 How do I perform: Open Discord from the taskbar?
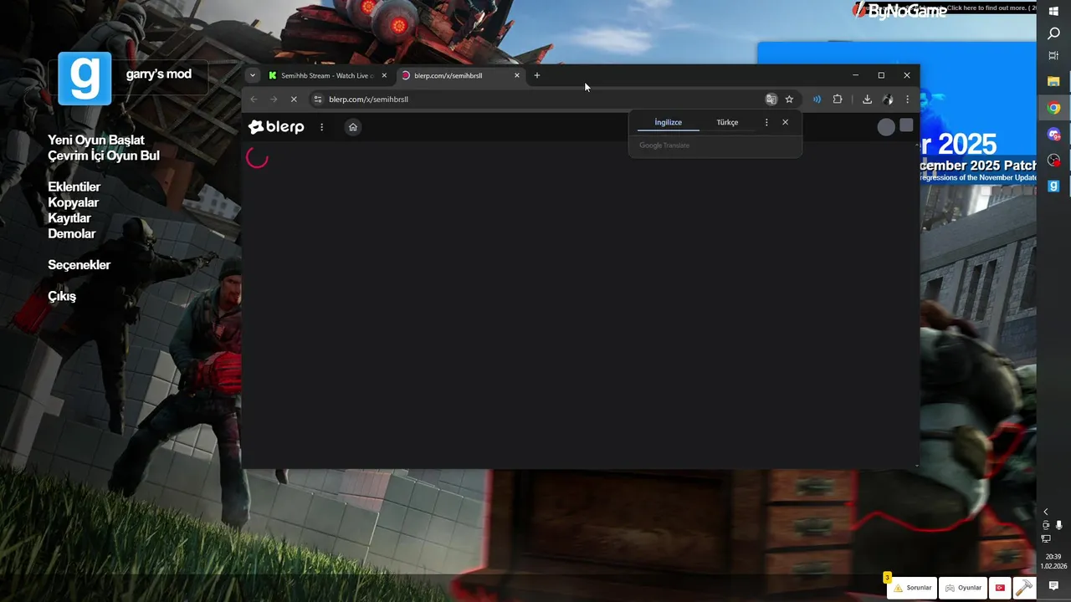pyautogui.click(x=1054, y=134)
